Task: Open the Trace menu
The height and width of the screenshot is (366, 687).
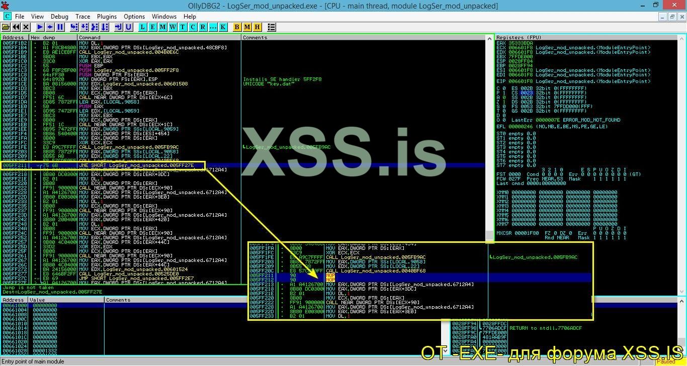Action: tap(82, 17)
